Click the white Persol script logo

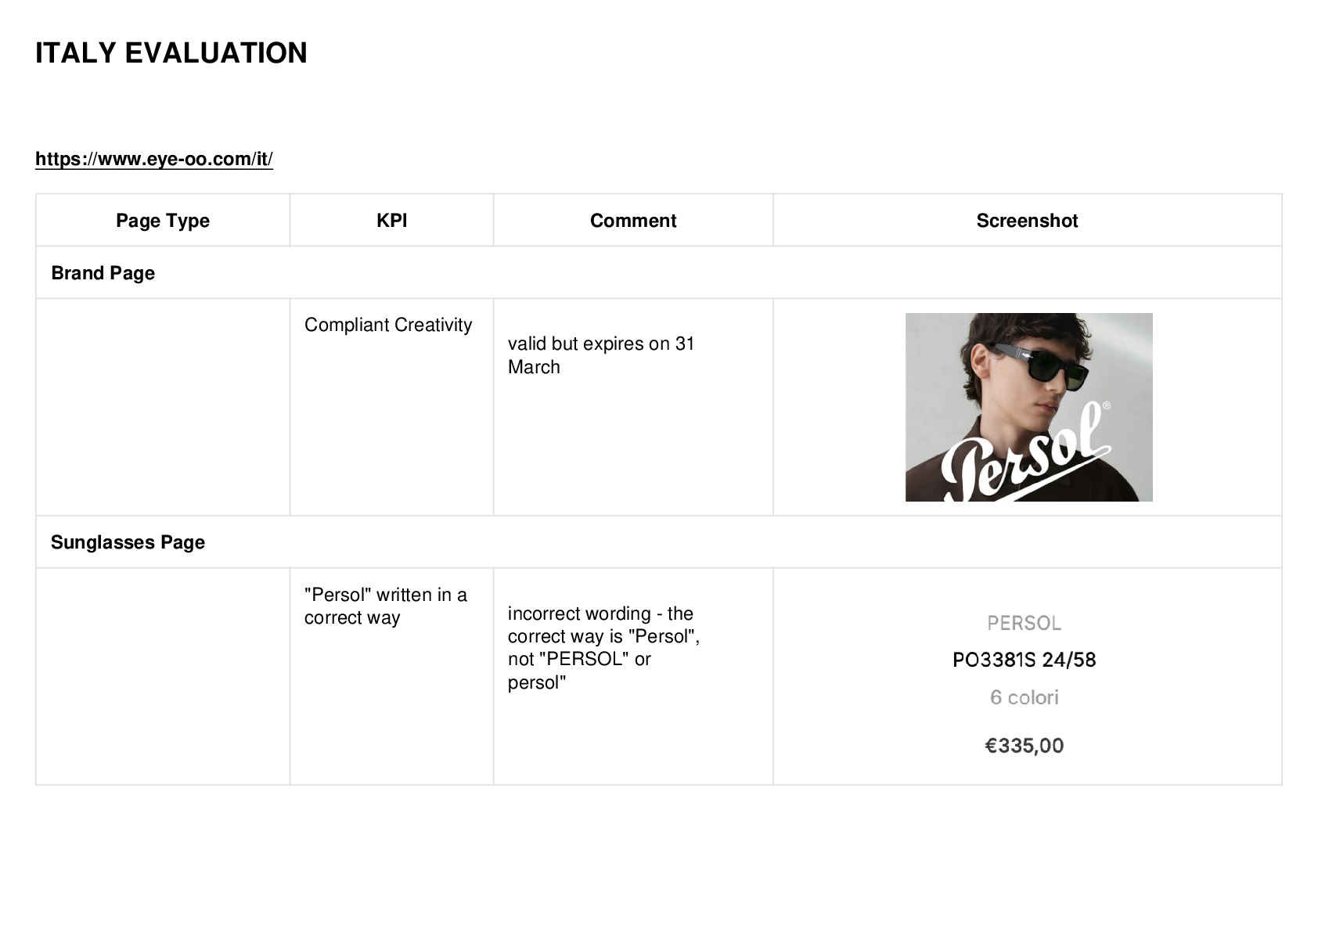point(1025,454)
